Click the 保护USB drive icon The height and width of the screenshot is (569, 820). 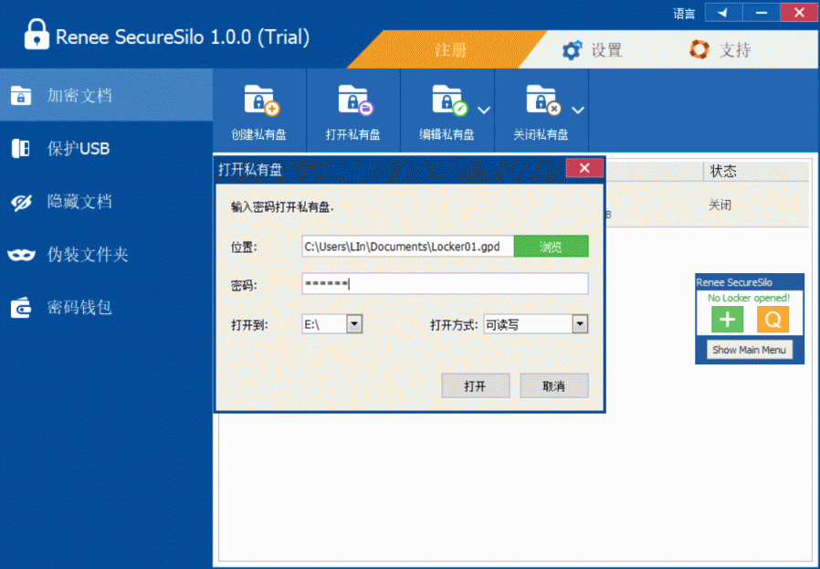click(x=21, y=149)
